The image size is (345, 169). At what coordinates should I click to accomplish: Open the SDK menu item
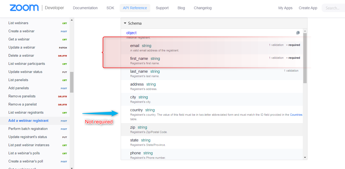coord(110,8)
